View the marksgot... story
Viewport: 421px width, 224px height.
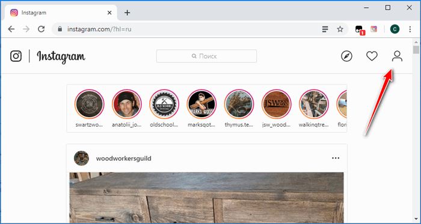[201, 104]
